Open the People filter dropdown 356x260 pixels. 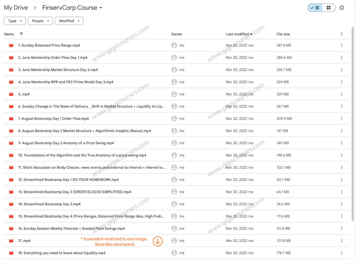click(40, 21)
